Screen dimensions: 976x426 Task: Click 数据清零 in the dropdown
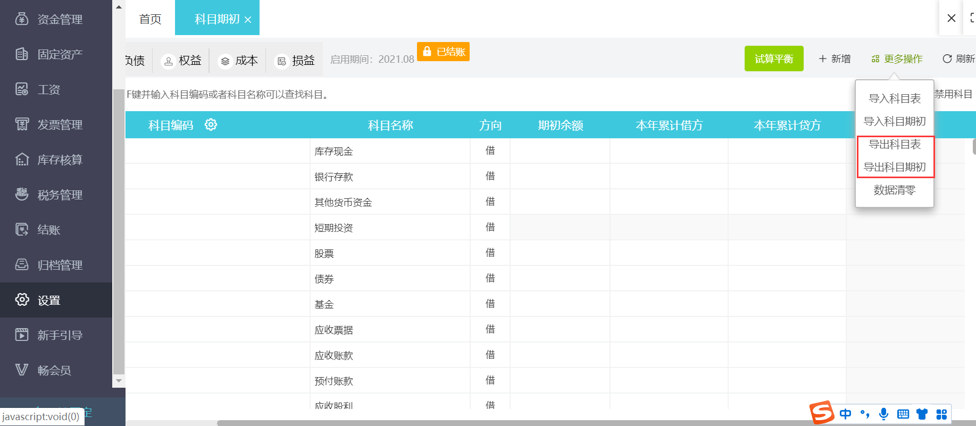click(894, 190)
